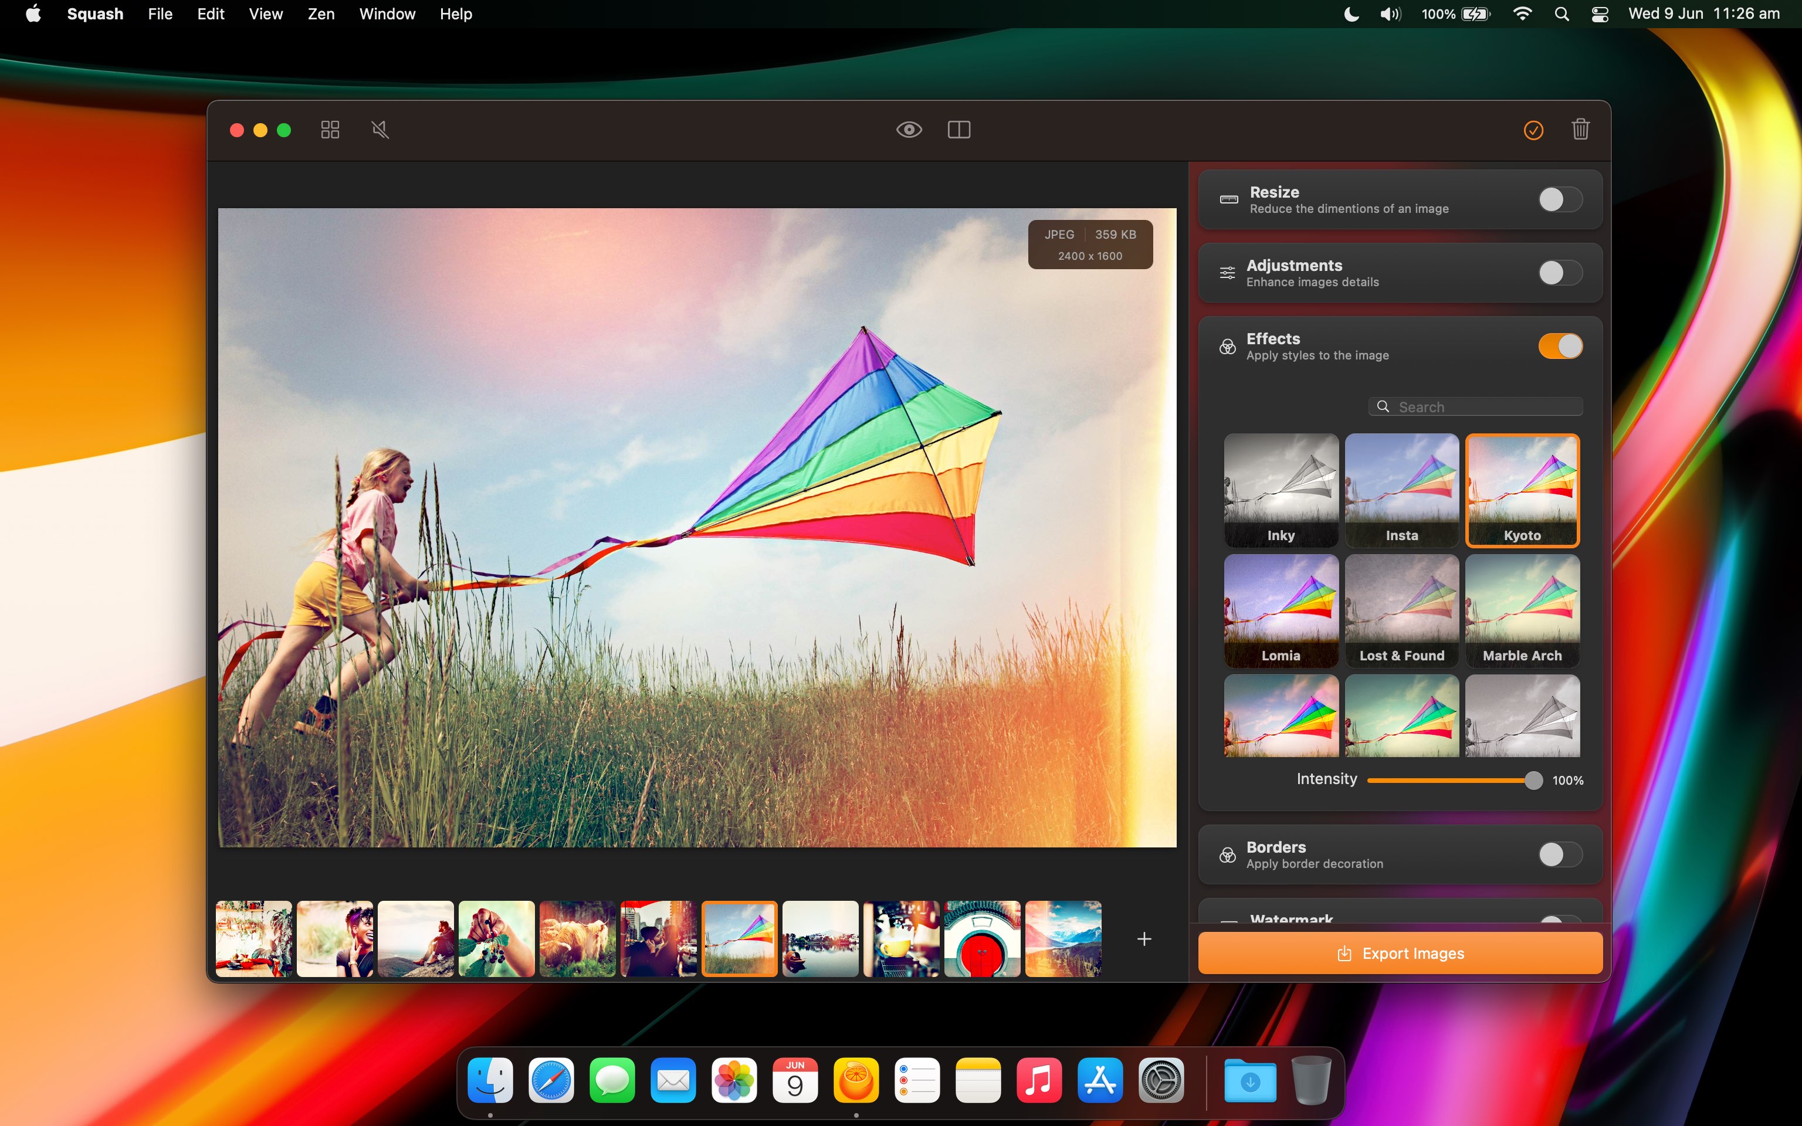Enable the Borders toggle
This screenshot has width=1802, height=1126.
click(1560, 855)
